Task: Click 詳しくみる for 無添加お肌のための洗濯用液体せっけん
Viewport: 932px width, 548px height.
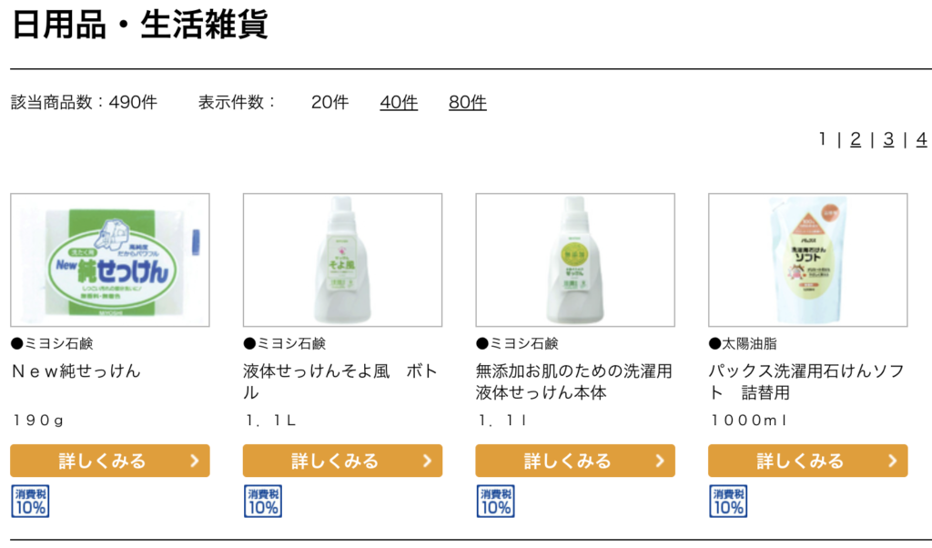Action: (575, 461)
